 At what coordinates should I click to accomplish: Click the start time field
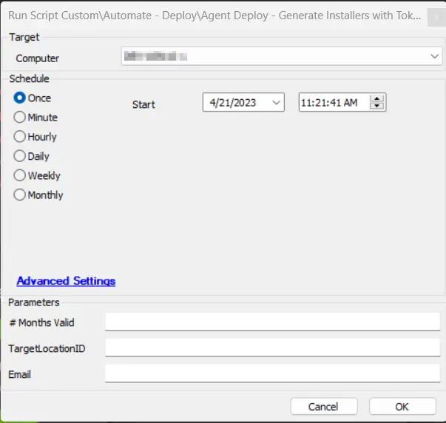click(334, 102)
